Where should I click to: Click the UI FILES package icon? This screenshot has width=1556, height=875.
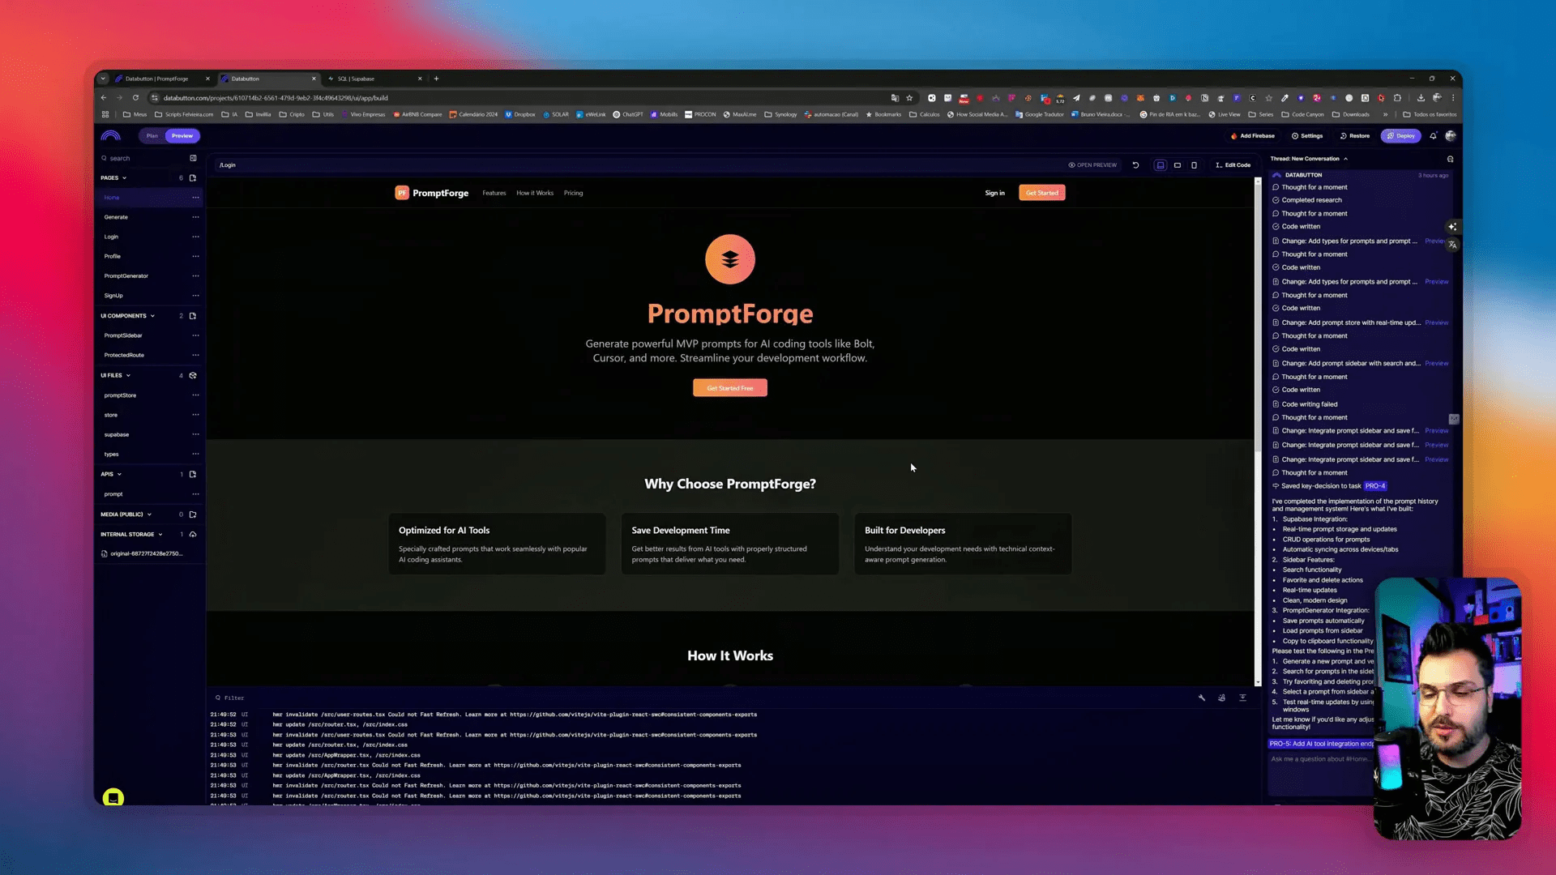193,375
